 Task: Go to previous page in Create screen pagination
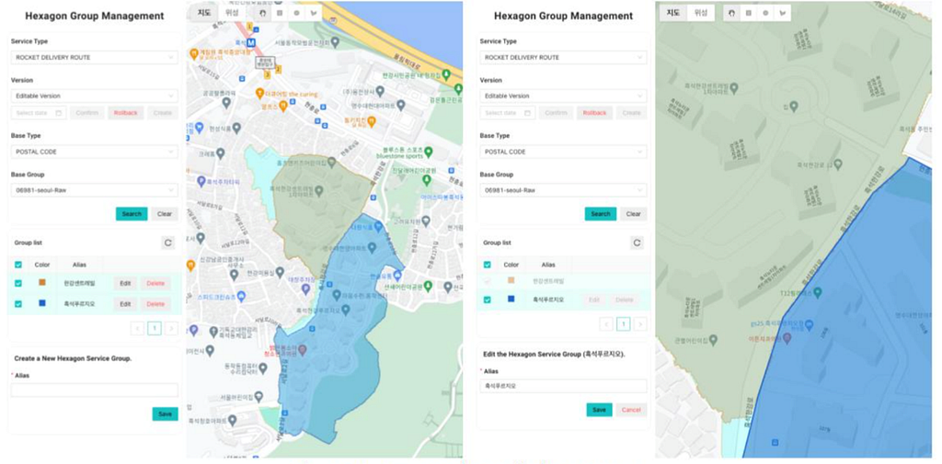pyautogui.click(x=138, y=328)
